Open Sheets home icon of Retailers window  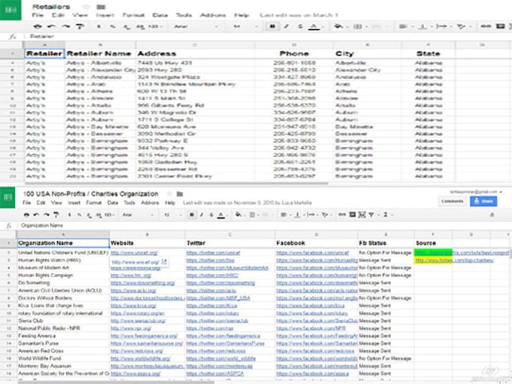click(11, 10)
